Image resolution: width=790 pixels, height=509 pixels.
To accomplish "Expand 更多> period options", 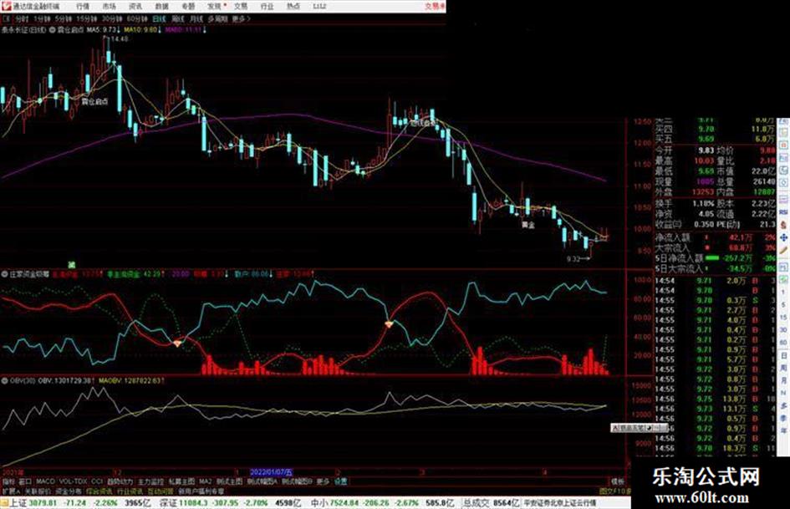I will 242,18.
